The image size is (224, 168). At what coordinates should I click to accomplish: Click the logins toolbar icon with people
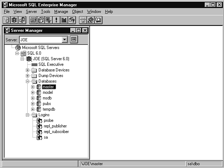[22, 20]
